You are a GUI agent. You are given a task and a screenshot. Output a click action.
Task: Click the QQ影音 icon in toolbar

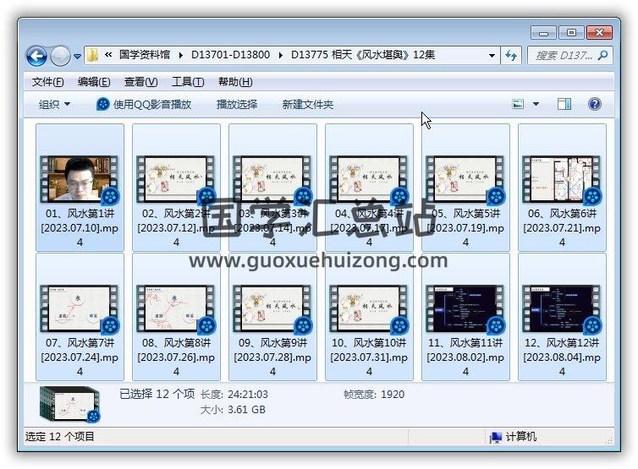tap(103, 105)
